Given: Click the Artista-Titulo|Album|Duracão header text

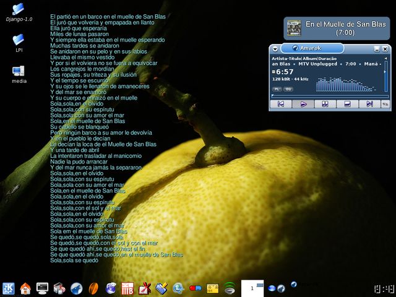Looking at the screenshot, I should pos(304,58).
